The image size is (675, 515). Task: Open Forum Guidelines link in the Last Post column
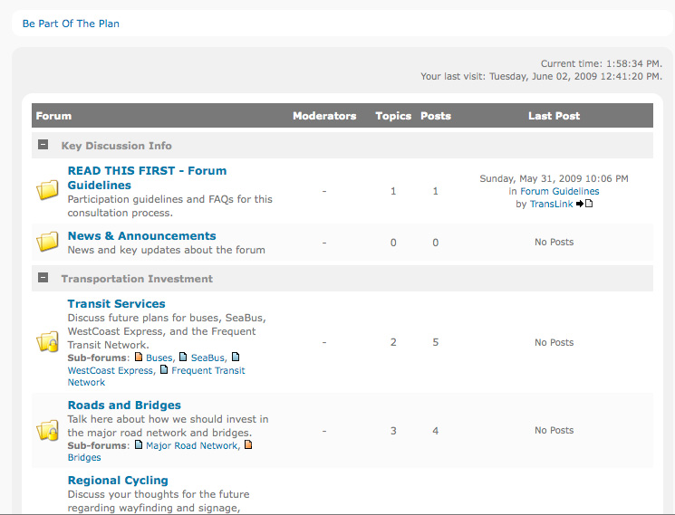pyautogui.click(x=559, y=192)
